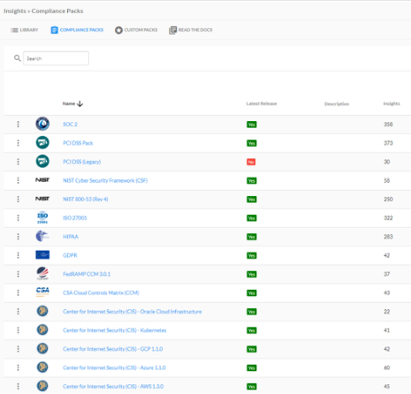The width and height of the screenshot is (411, 394).
Task: Open CIS GCP 1.1.0 link
Action: point(113,349)
